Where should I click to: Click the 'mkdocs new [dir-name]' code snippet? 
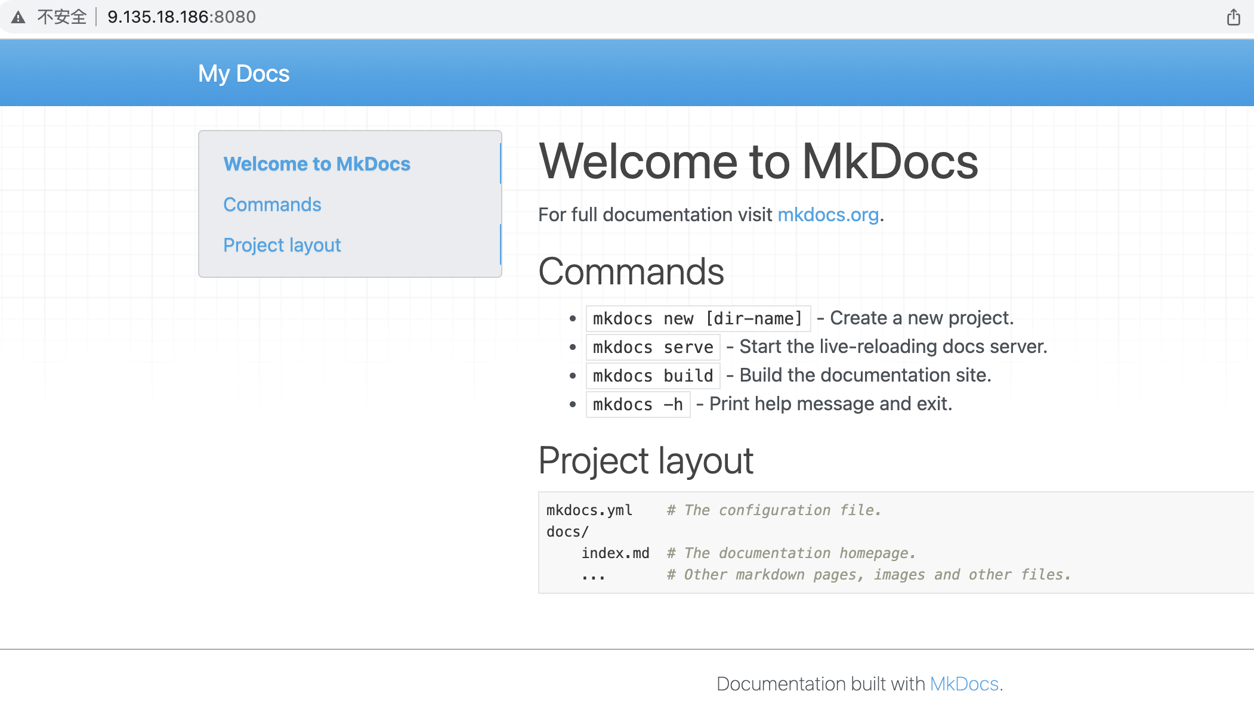(698, 318)
